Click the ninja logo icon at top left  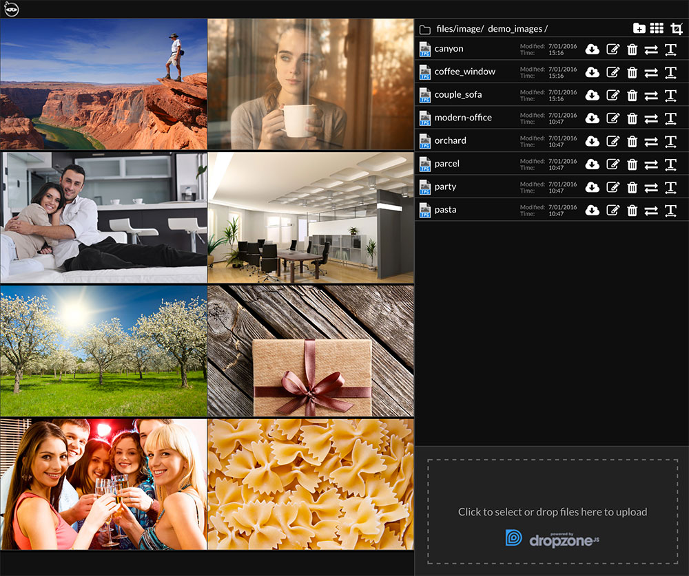point(12,9)
